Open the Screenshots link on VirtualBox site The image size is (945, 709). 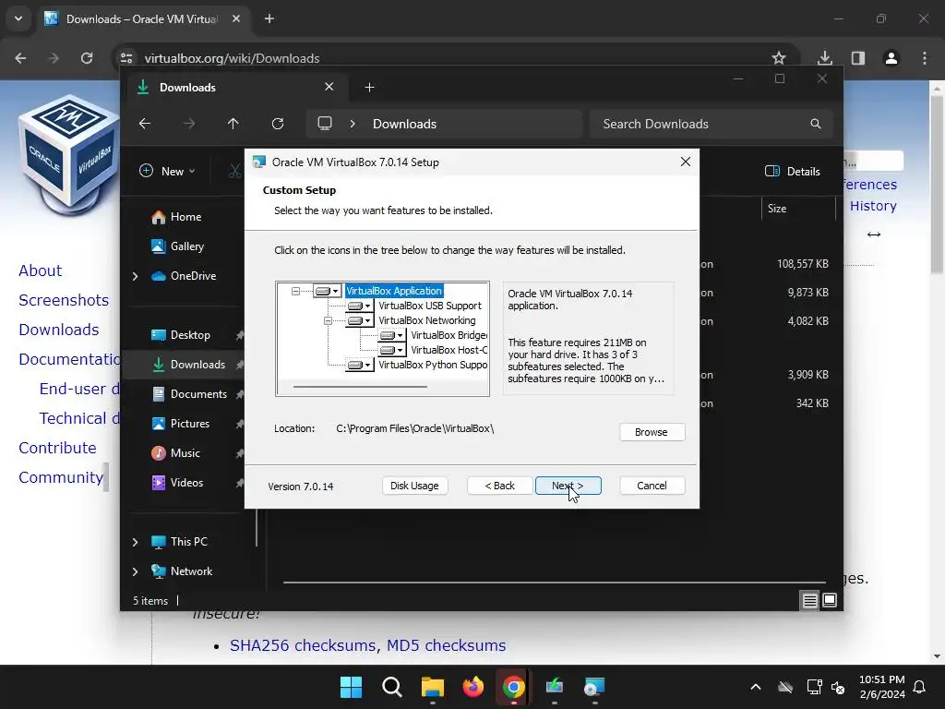64,300
